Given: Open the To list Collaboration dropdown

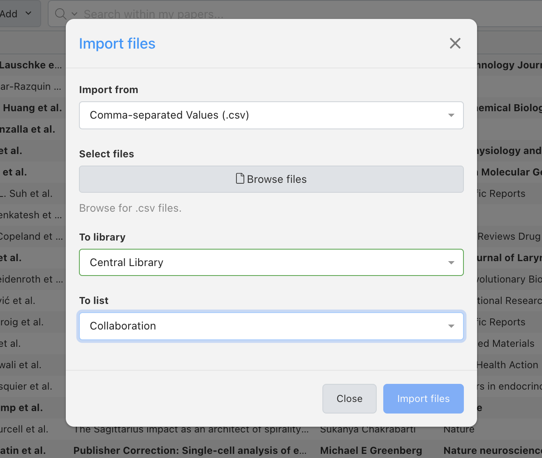Looking at the screenshot, I should 271,326.
